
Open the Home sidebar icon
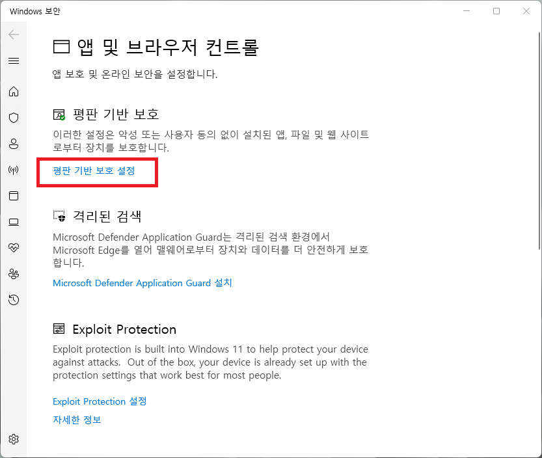(x=14, y=92)
